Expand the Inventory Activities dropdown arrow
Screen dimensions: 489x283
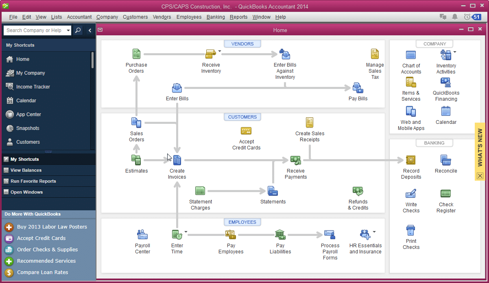(455, 52)
